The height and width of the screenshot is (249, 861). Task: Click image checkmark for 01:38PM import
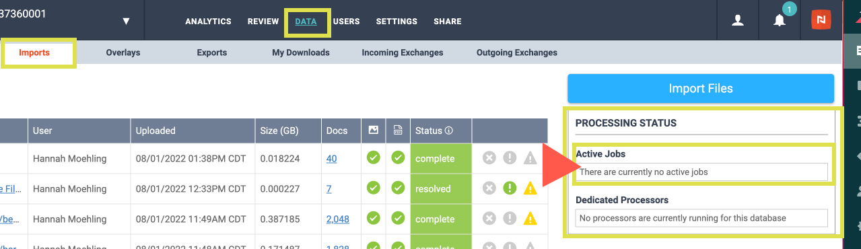(373, 158)
